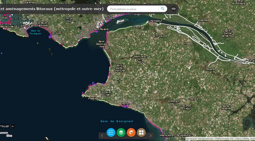This screenshot has width=255, height=141.
Task: Click the Préfailles map label
Action: (x=93, y=98)
